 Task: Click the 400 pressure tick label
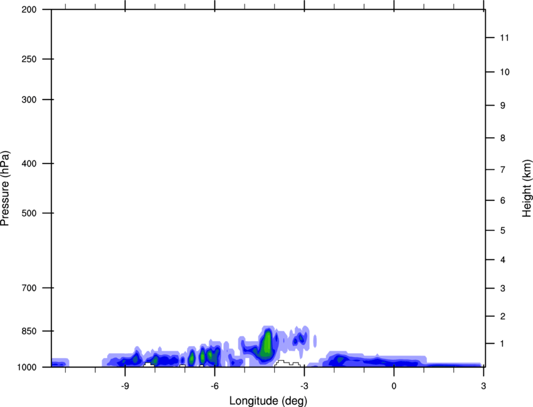point(29,163)
